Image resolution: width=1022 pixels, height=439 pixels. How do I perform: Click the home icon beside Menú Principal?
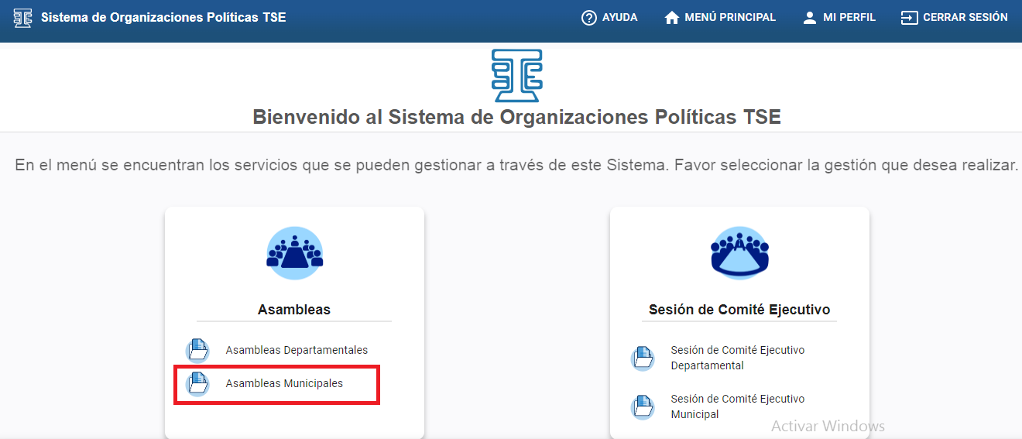(x=672, y=17)
